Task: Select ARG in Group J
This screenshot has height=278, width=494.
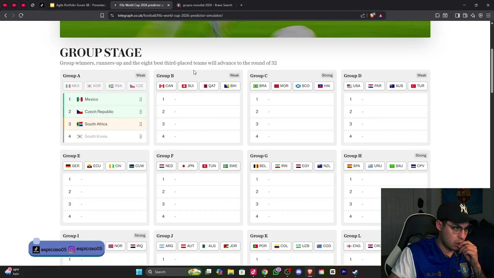Action: click(x=166, y=246)
